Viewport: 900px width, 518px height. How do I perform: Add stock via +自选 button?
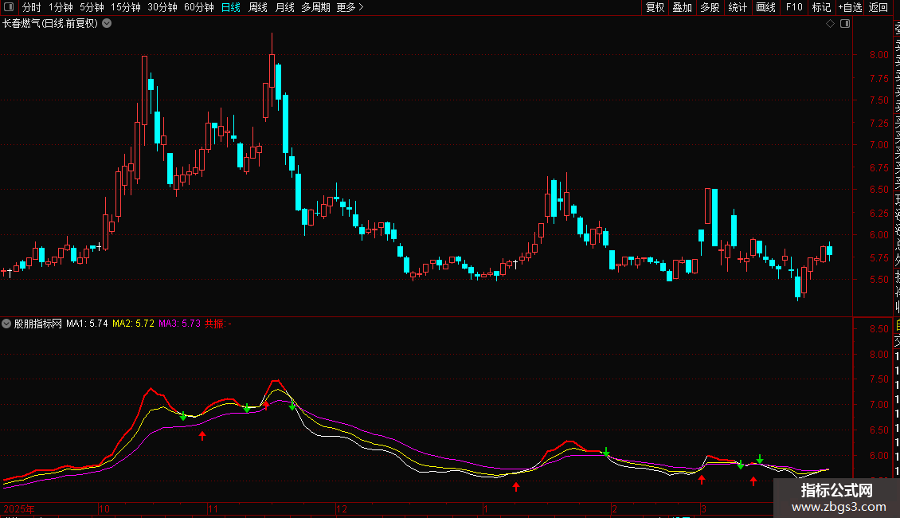(x=850, y=7)
